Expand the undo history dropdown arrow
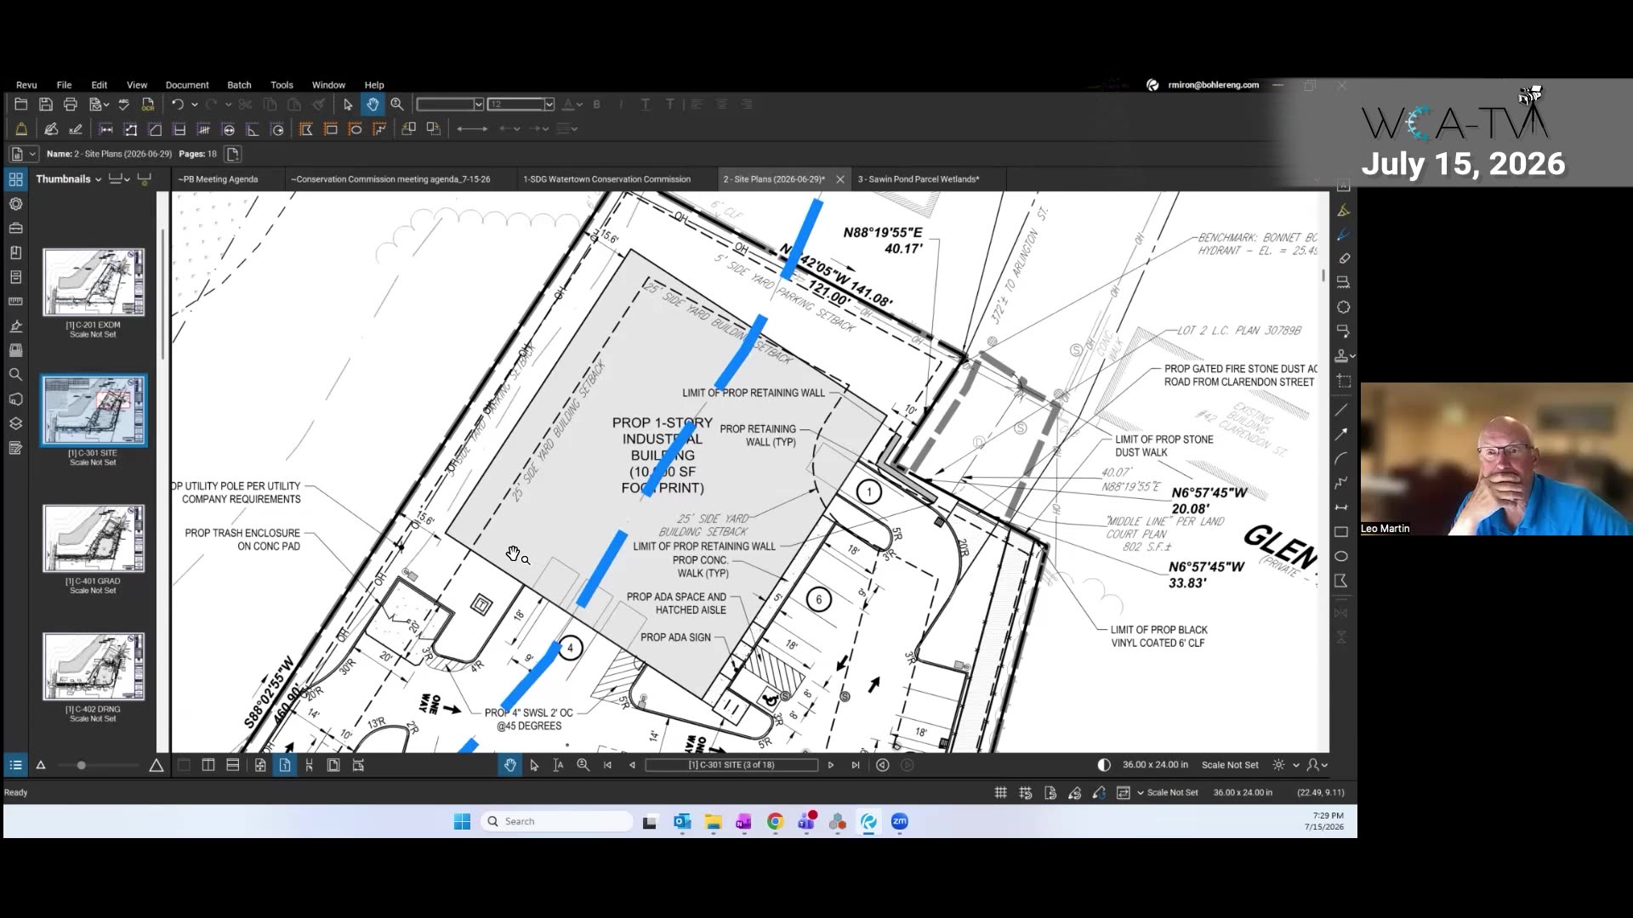This screenshot has height=918, width=1633. click(x=195, y=105)
